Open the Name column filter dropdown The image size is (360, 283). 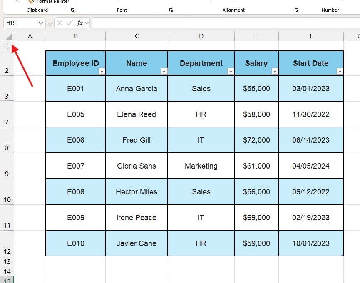click(x=164, y=72)
